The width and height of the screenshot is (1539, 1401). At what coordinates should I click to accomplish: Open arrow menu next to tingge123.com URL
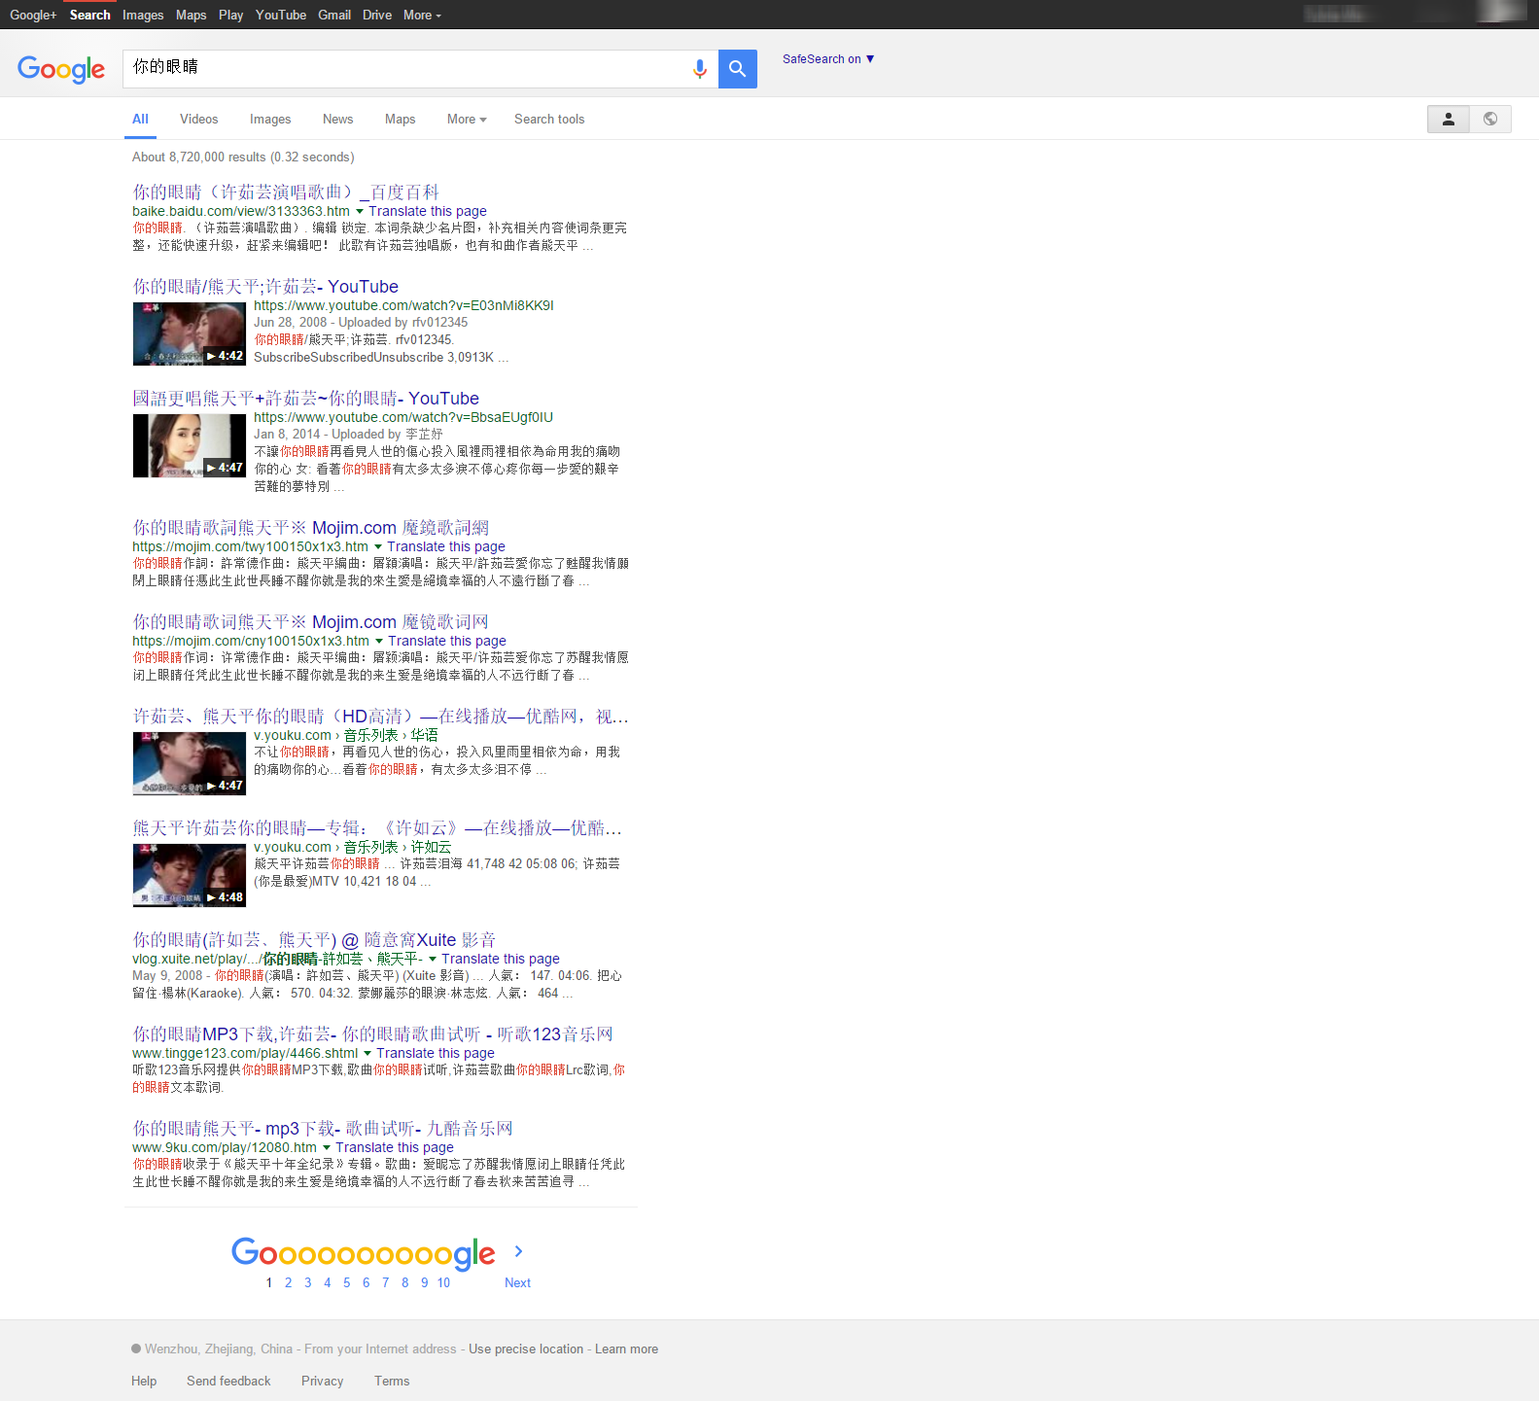tap(367, 1053)
